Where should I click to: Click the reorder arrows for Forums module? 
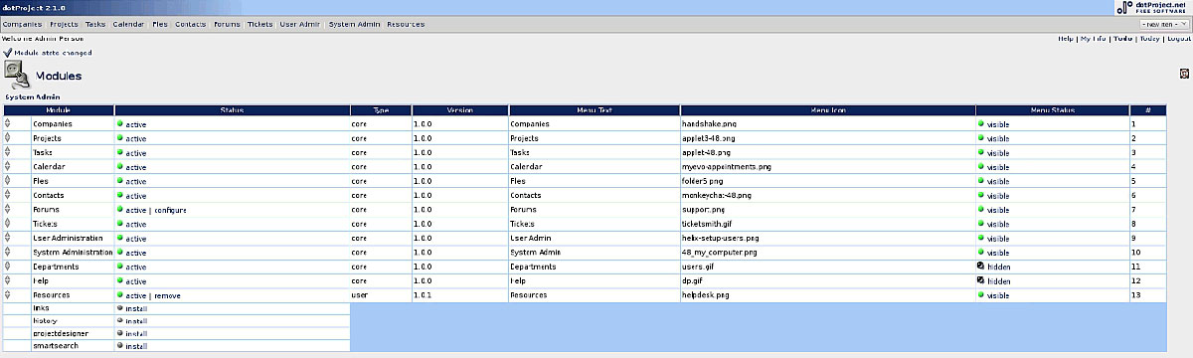point(8,210)
